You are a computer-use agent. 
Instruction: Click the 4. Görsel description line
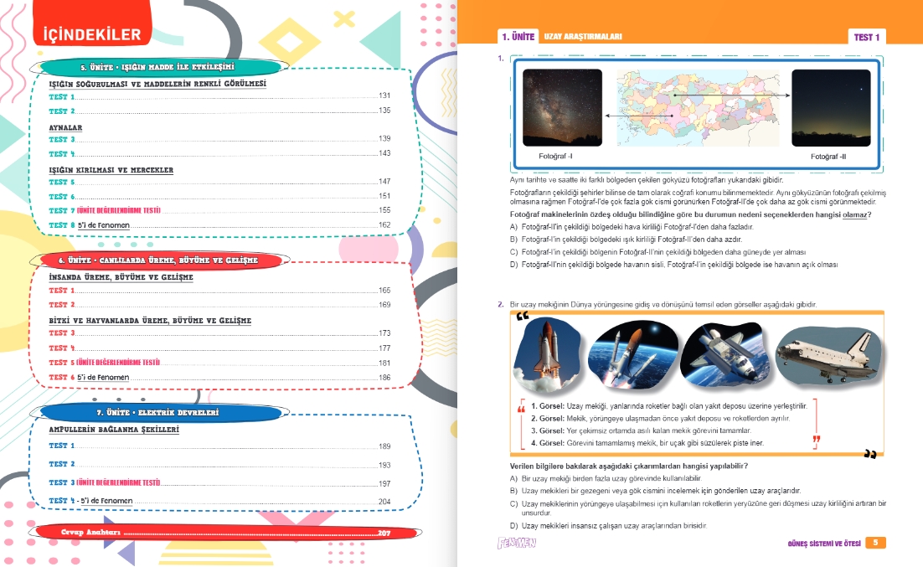pyautogui.click(x=647, y=443)
